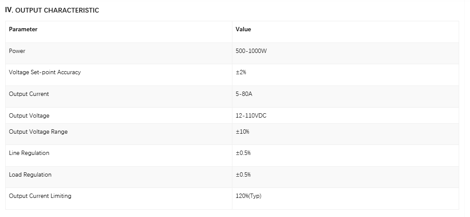
Task: Click the ±2% accuracy value
Action: click(241, 72)
